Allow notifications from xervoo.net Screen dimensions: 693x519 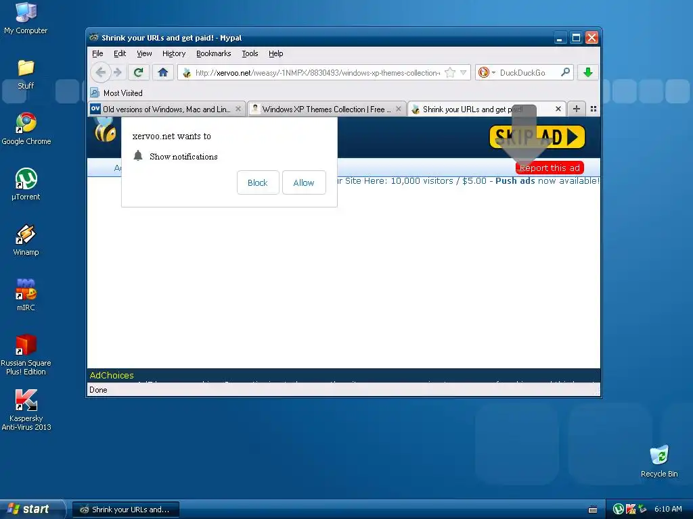[304, 182]
